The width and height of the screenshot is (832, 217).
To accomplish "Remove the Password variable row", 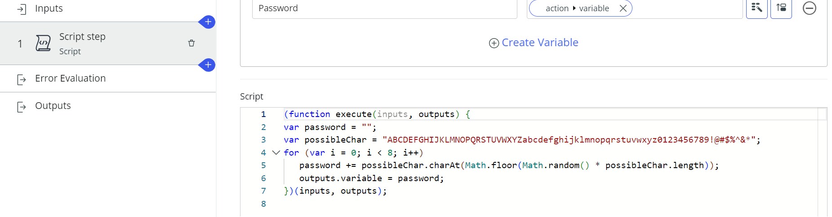I will tap(809, 8).
